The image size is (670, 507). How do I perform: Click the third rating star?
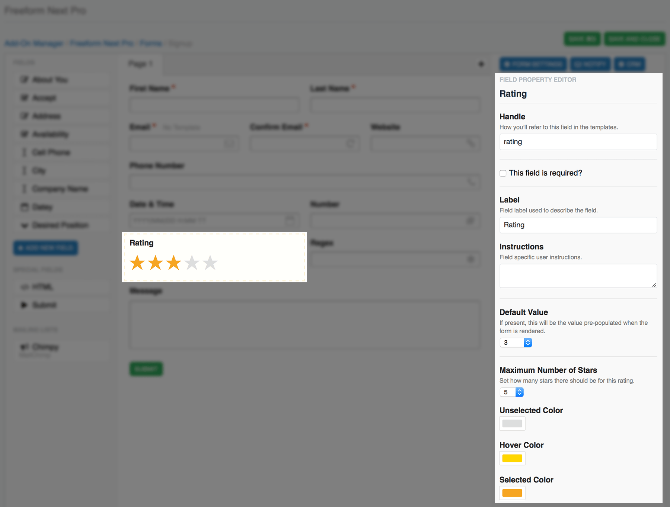[x=174, y=263]
